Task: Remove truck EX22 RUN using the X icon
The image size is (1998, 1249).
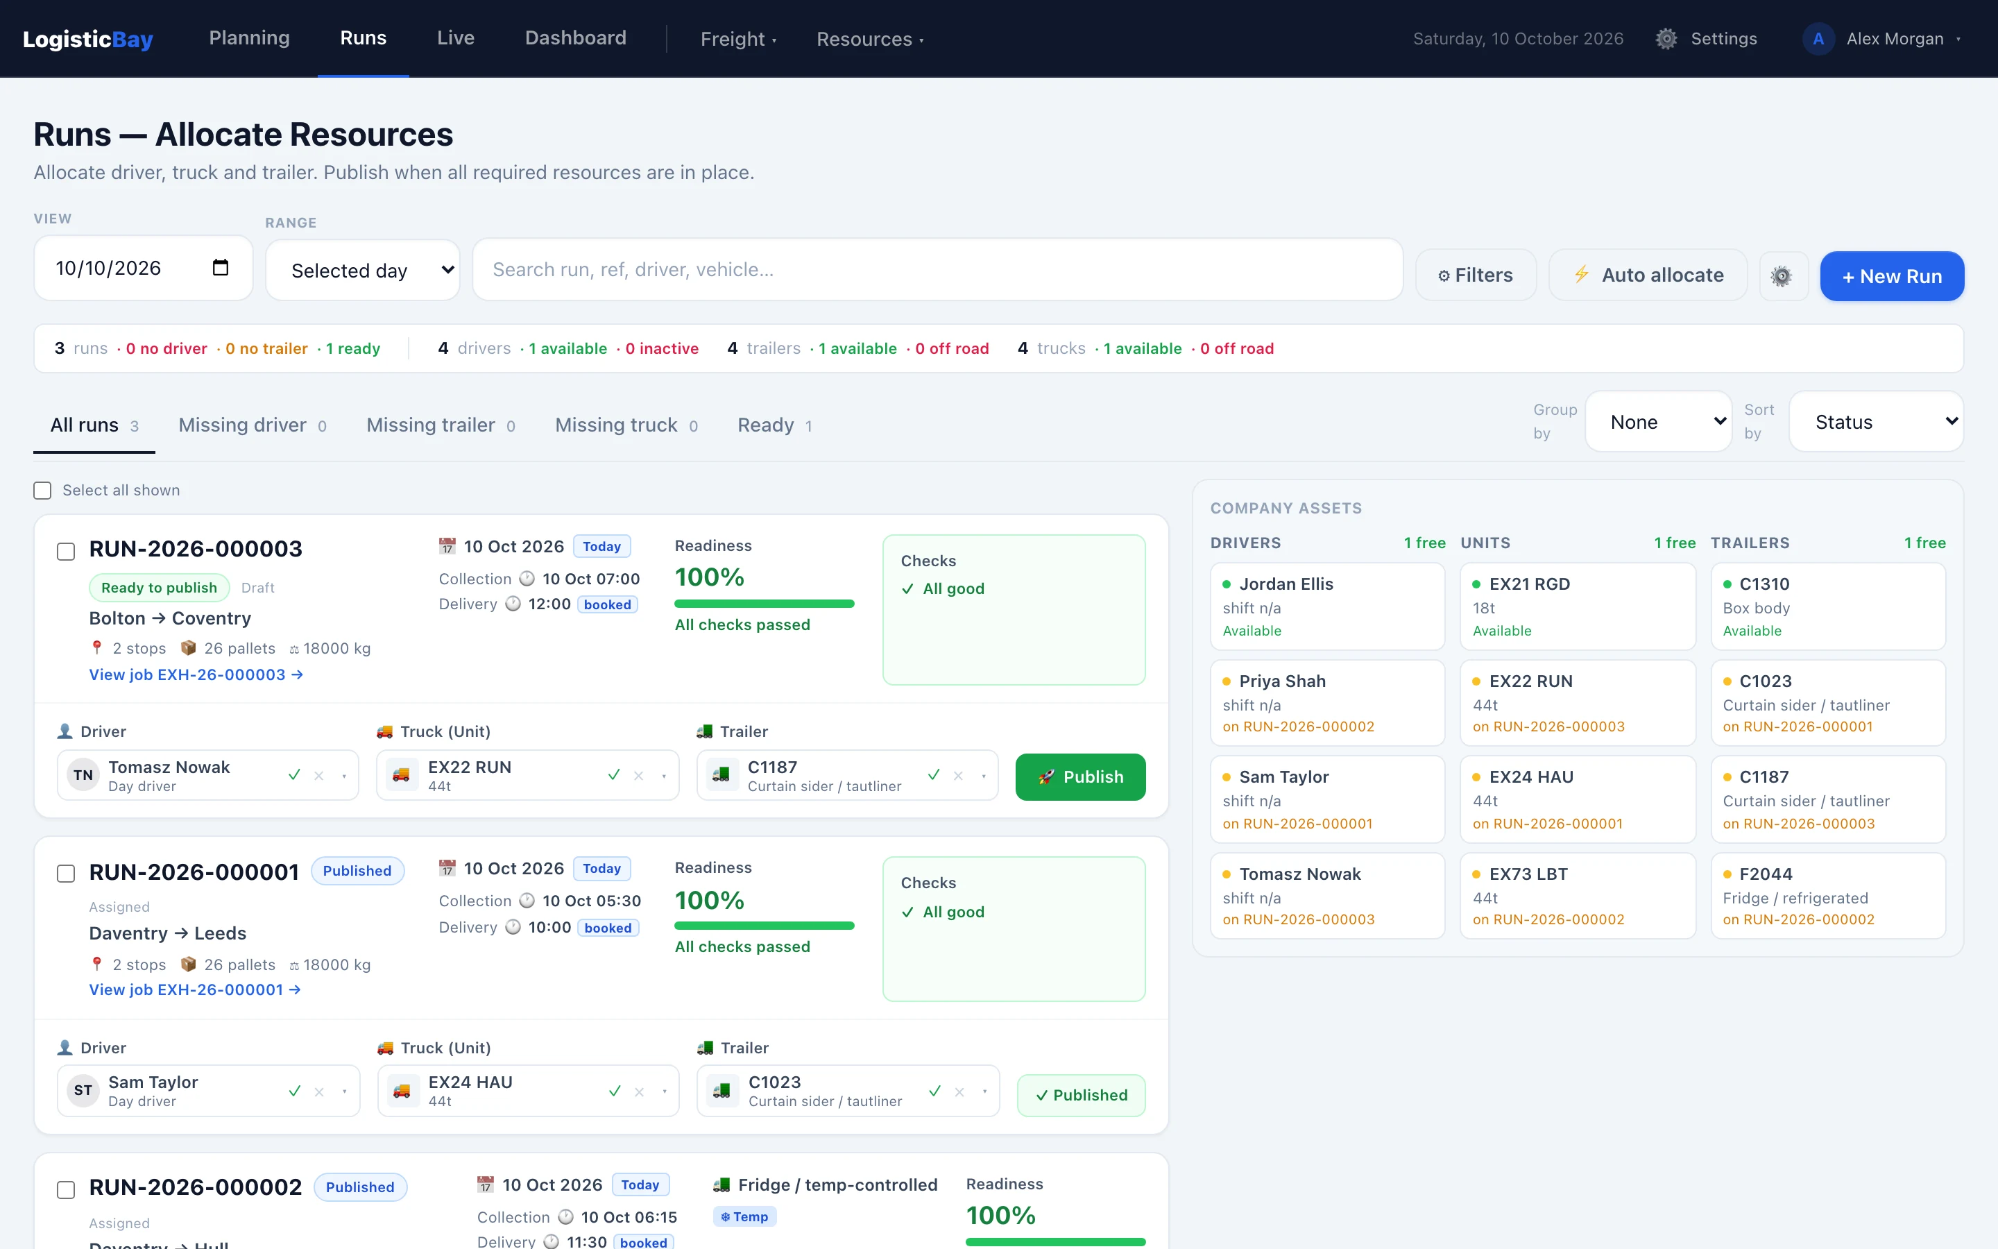Action: [x=638, y=776]
